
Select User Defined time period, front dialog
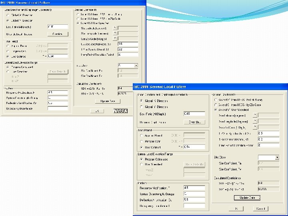click(x=141, y=147)
